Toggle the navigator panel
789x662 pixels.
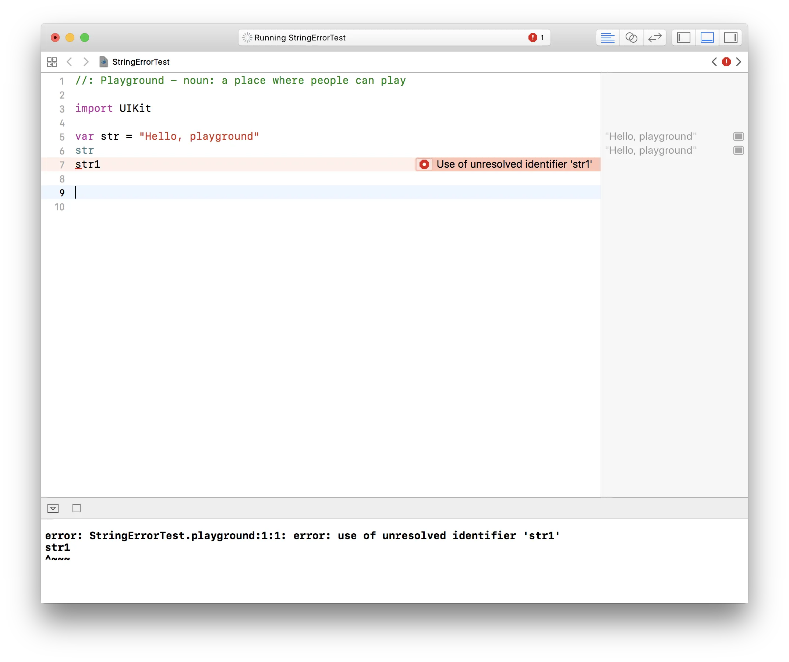pos(683,38)
